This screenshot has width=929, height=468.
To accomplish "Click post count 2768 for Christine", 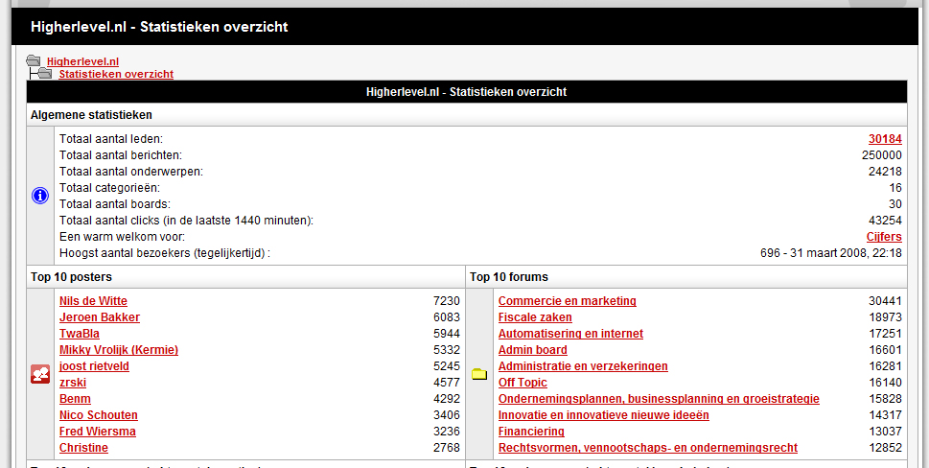I will pos(446,448).
